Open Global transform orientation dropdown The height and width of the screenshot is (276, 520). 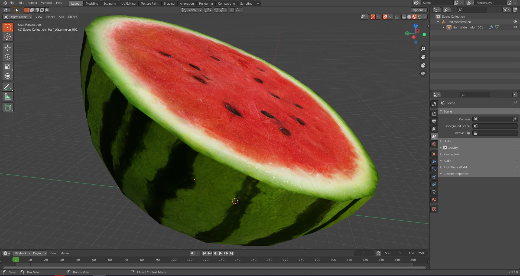tap(191, 10)
